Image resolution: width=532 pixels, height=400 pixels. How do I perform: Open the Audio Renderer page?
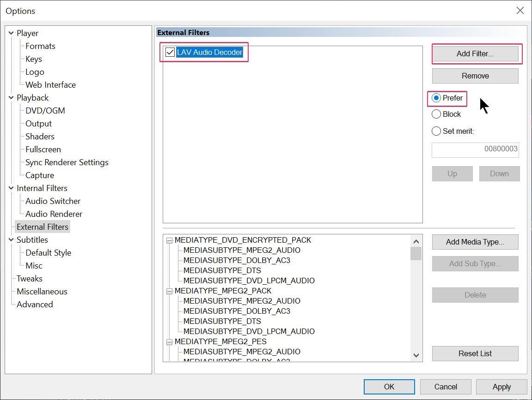[54, 214]
